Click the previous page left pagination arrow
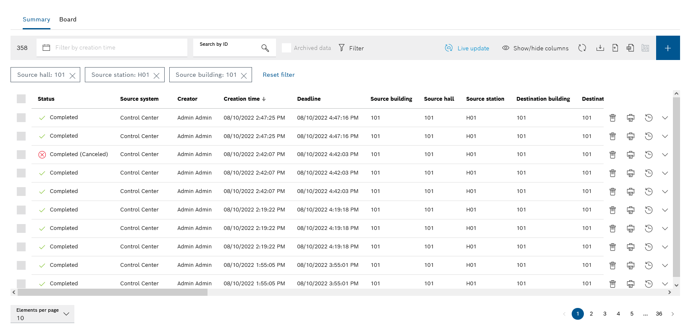 [564, 314]
